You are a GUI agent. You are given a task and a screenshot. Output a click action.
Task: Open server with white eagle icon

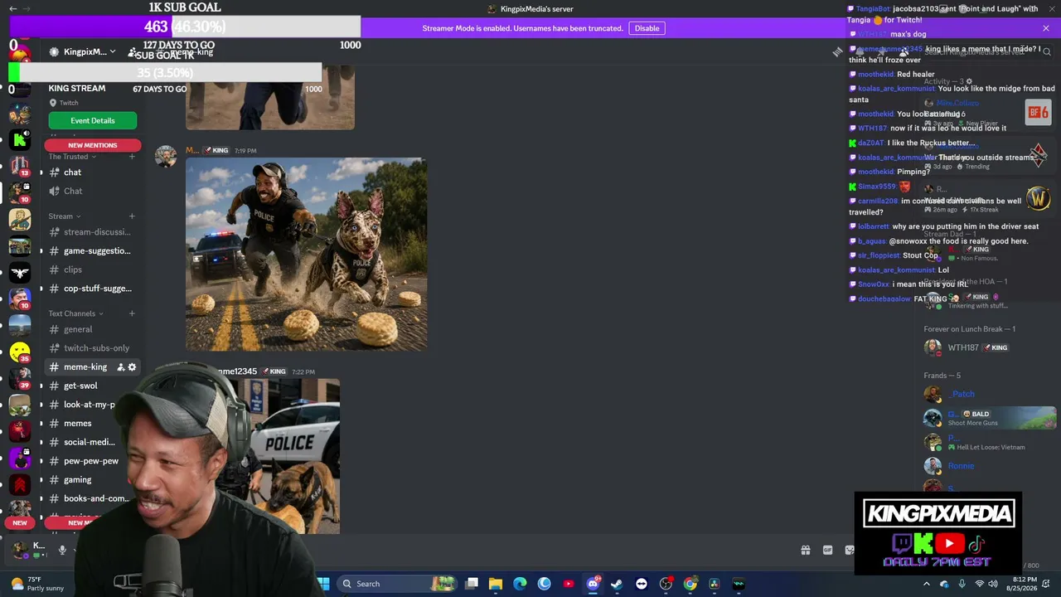[x=20, y=272]
